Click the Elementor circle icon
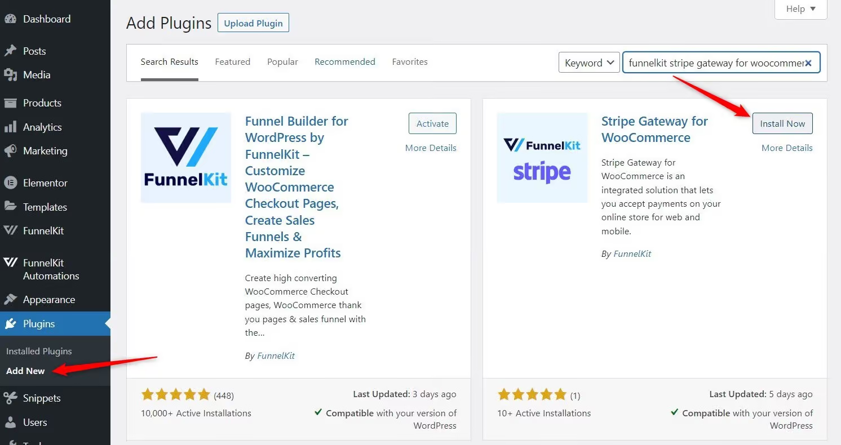Viewport: 841px width, 445px height. pyautogui.click(x=10, y=183)
